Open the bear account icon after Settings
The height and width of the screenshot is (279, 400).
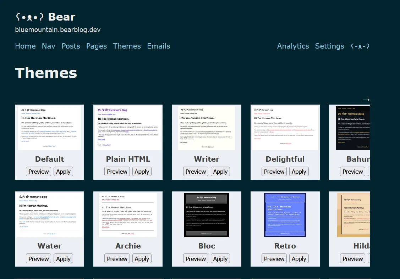[x=360, y=46]
